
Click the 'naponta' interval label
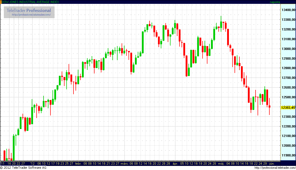tap(275, 2)
